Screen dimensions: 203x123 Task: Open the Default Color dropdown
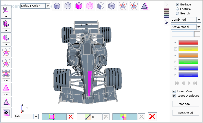(48, 6)
